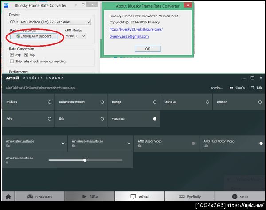Click the demo icon near top right of Radeon

tap(231, 88)
